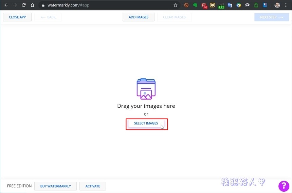Viewport: 292px width, 193px height.
Task: Click the folder image upload icon
Action: (146, 89)
